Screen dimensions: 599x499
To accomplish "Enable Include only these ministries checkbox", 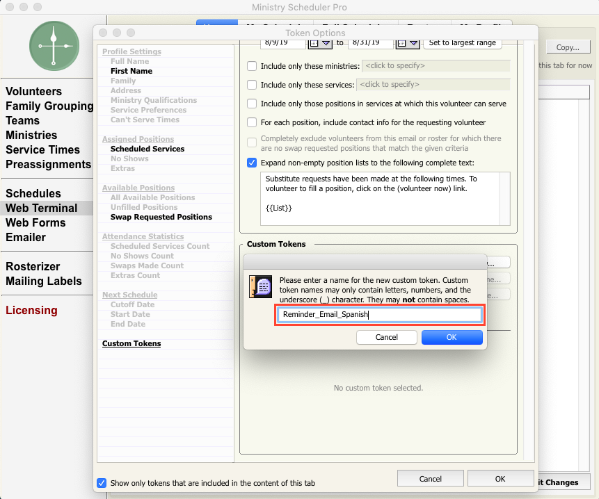I will click(x=252, y=66).
